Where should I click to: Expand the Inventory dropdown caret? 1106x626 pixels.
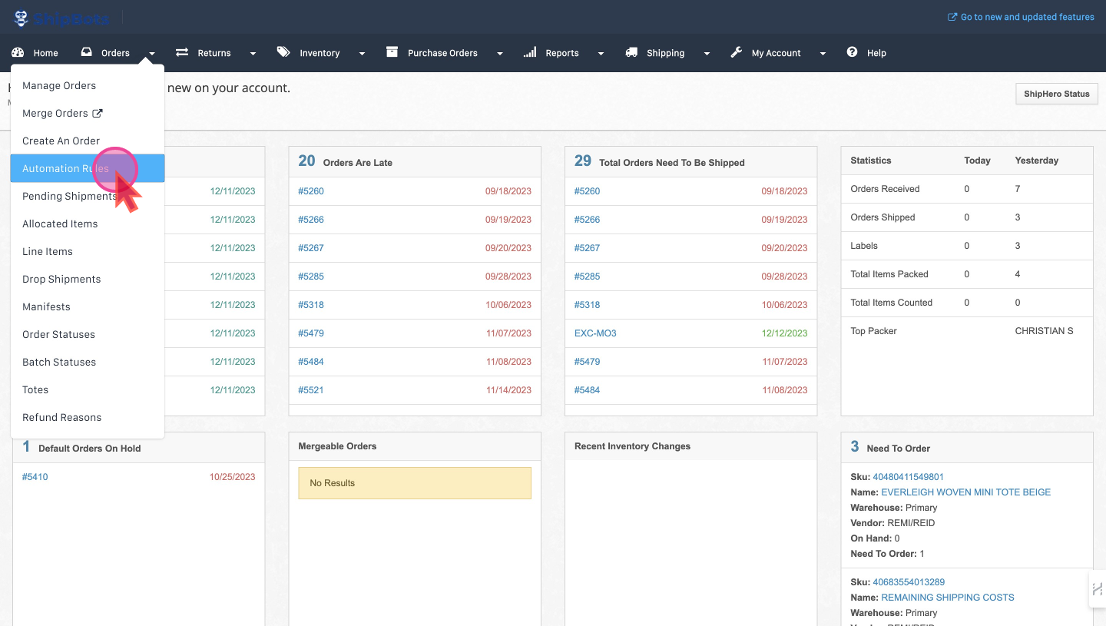click(x=362, y=54)
